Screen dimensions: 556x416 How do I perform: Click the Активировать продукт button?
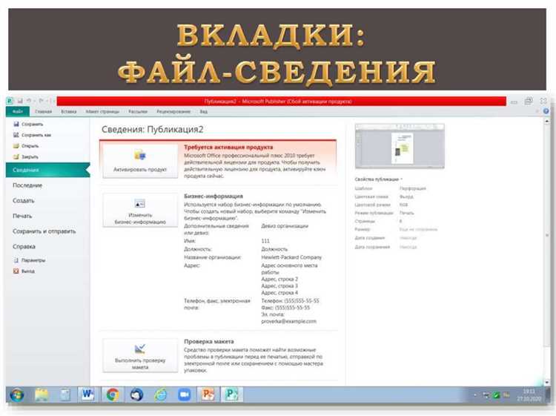coord(140,161)
